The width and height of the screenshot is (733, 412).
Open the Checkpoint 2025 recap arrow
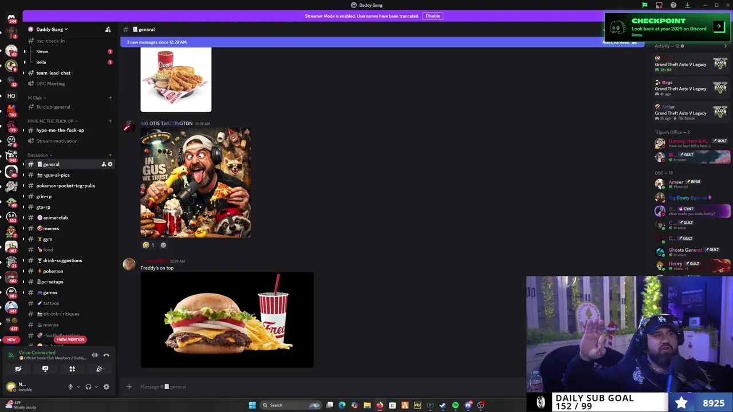[x=719, y=26]
